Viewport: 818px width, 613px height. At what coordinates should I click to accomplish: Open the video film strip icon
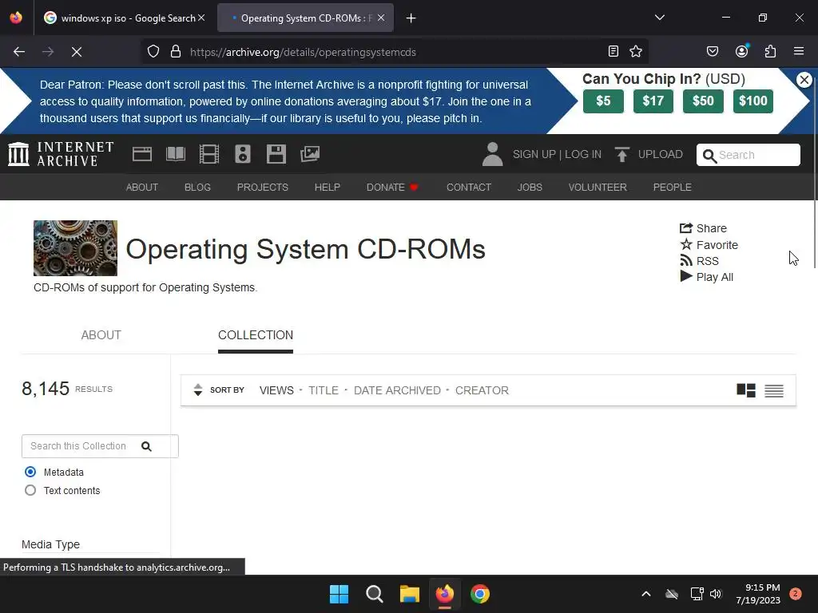click(209, 154)
